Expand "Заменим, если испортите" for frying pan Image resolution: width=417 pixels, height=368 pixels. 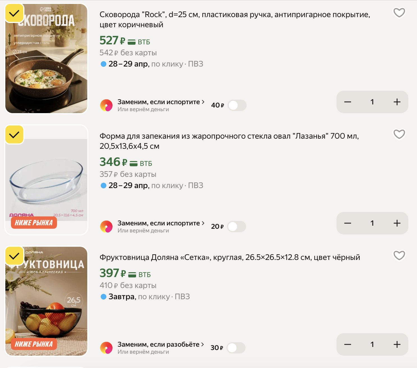coord(161,102)
